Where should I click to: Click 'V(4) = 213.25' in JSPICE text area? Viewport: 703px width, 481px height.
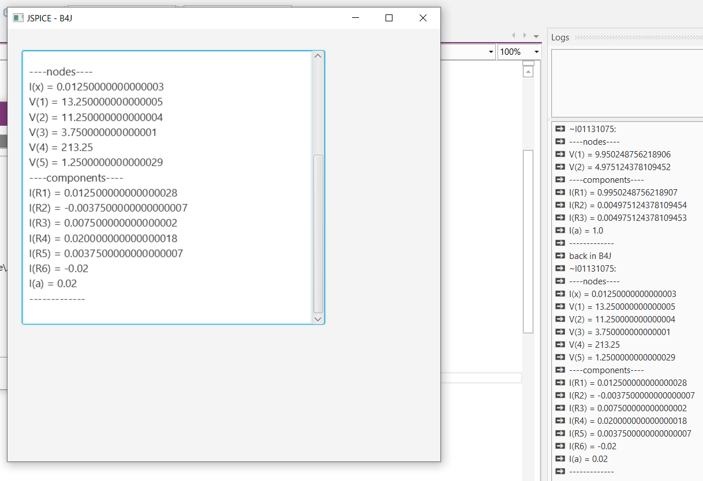[61, 147]
